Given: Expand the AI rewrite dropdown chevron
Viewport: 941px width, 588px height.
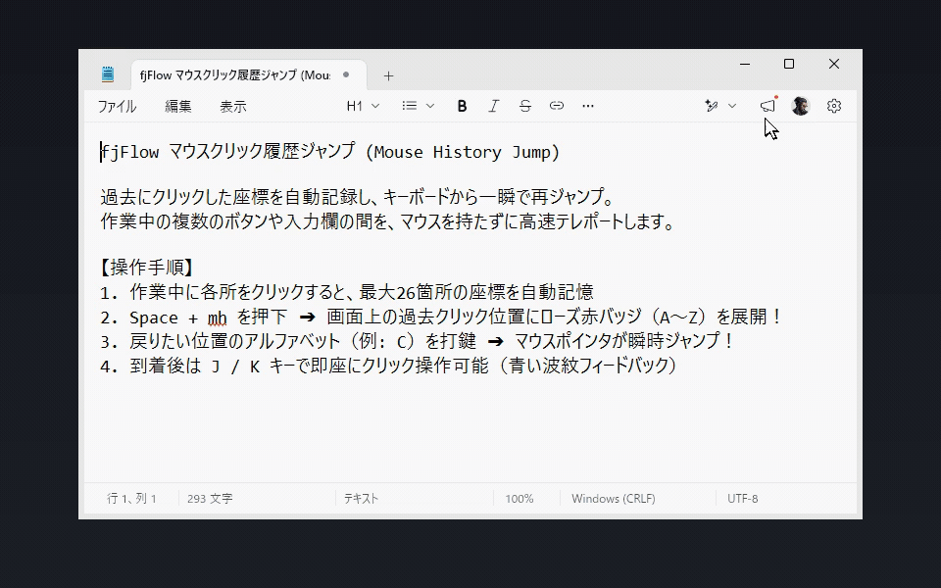Looking at the screenshot, I should pyautogui.click(x=732, y=106).
